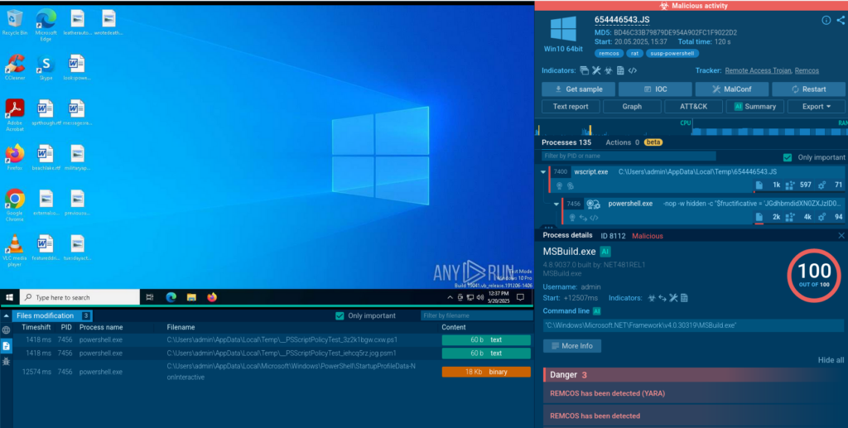Viewport: 848px width, 428px height.
Task: Close the Process details panel
Action: coord(841,236)
